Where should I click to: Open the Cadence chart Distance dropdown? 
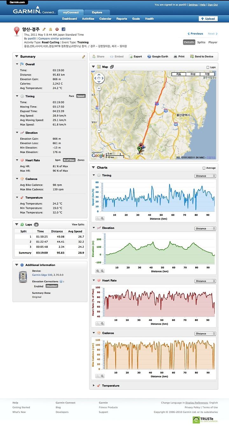click(x=205, y=334)
